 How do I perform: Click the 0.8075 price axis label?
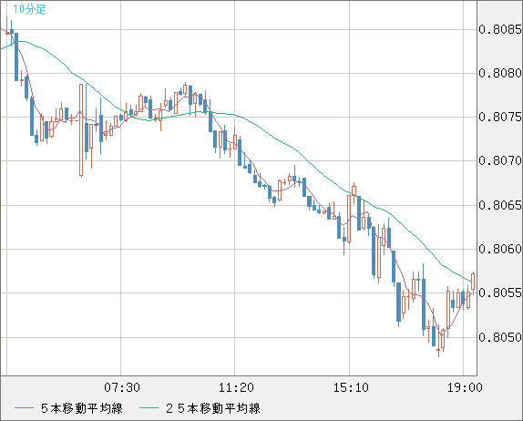coord(500,117)
